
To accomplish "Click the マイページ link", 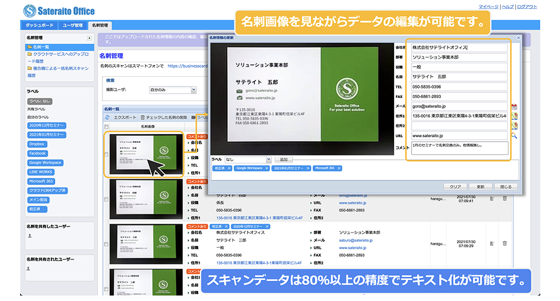I will tap(488, 7).
